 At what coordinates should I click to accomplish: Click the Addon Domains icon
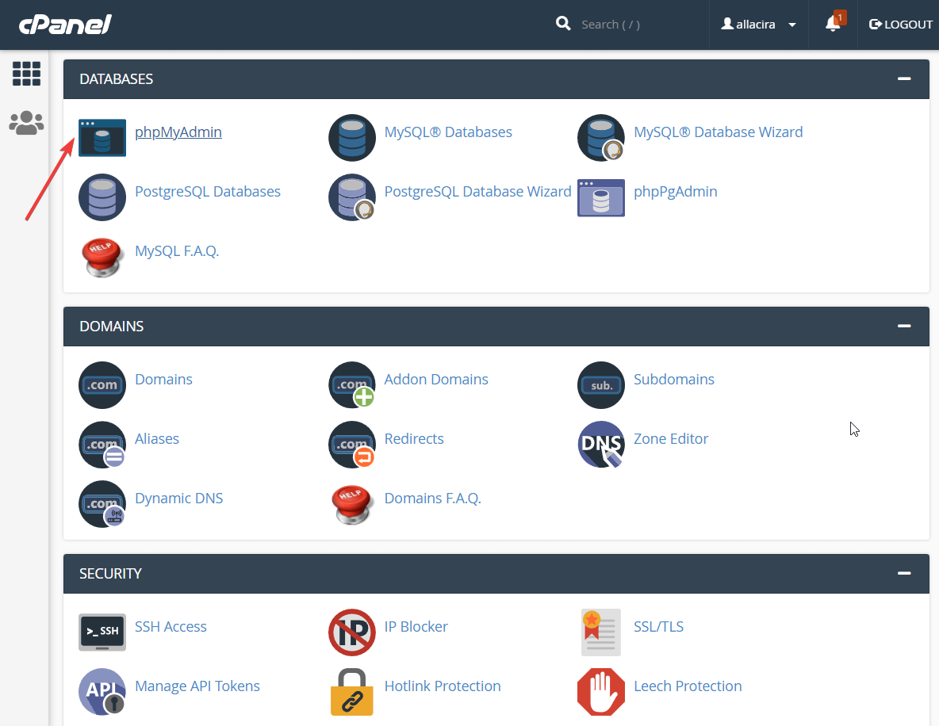click(352, 385)
